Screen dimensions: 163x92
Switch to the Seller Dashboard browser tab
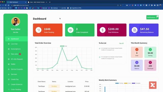17,2
